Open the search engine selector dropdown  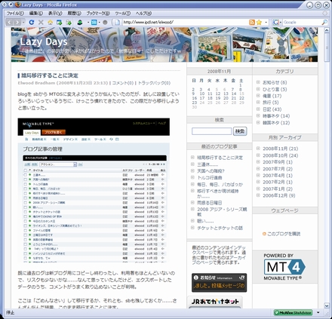click(281, 23)
